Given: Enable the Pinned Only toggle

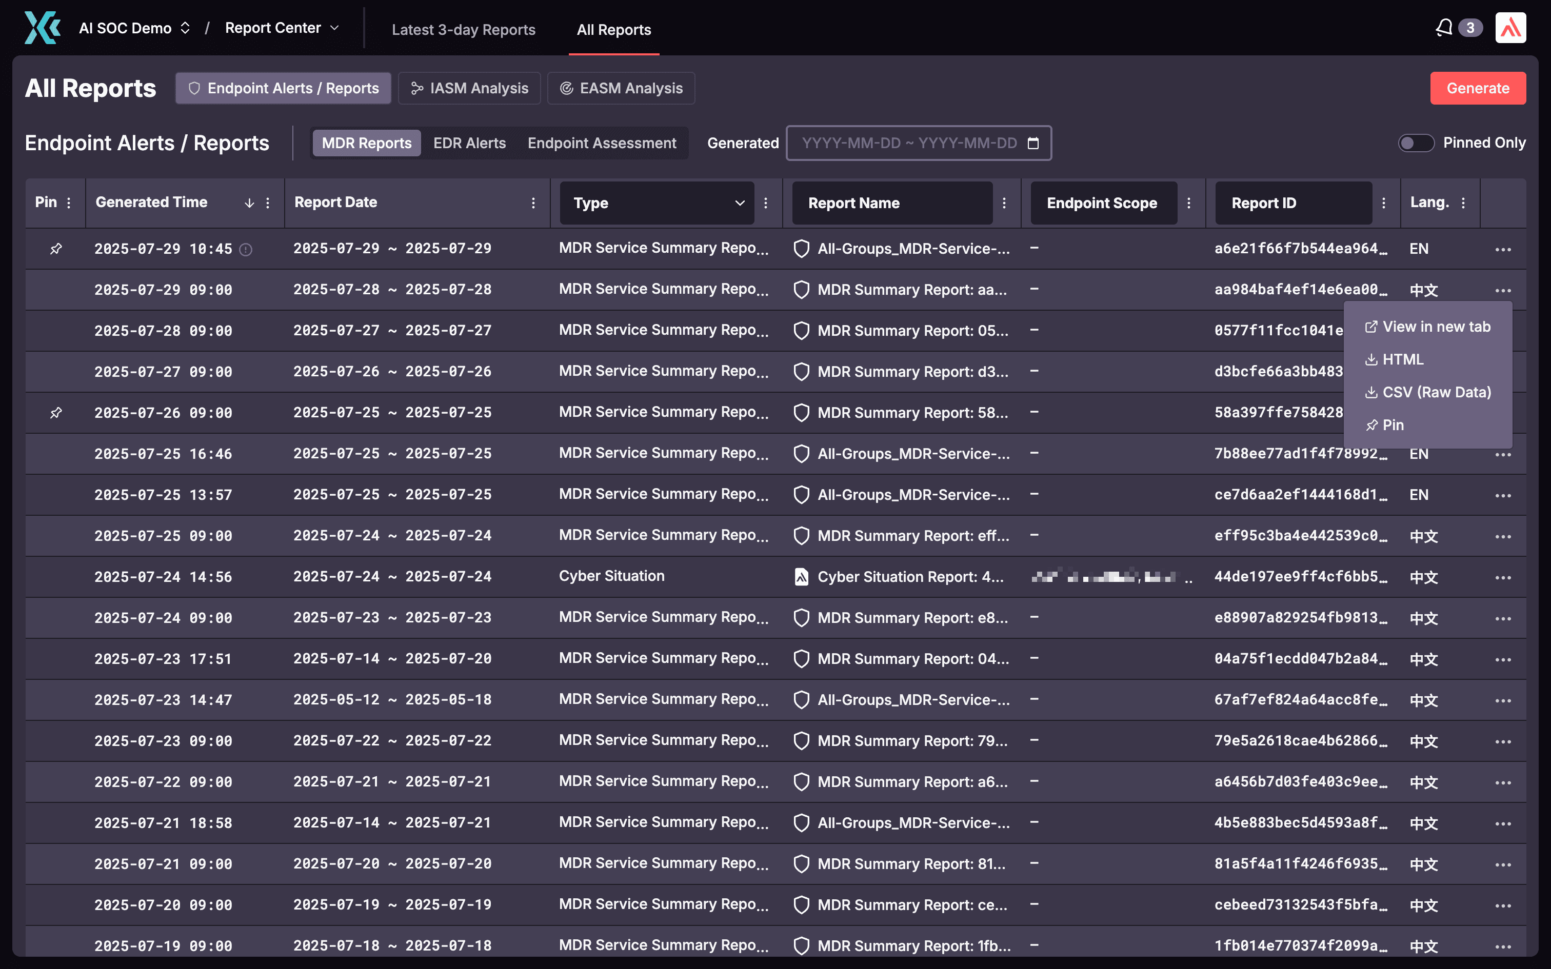Looking at the screenshot, I should pos(1417,143).
